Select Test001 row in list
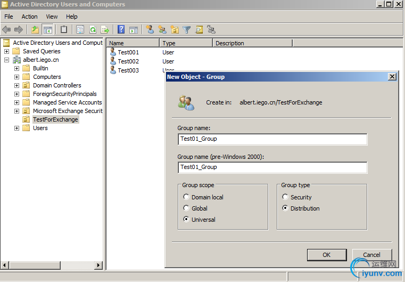The width and height of the screenshot is (405, 282). [x=128, y=52]
